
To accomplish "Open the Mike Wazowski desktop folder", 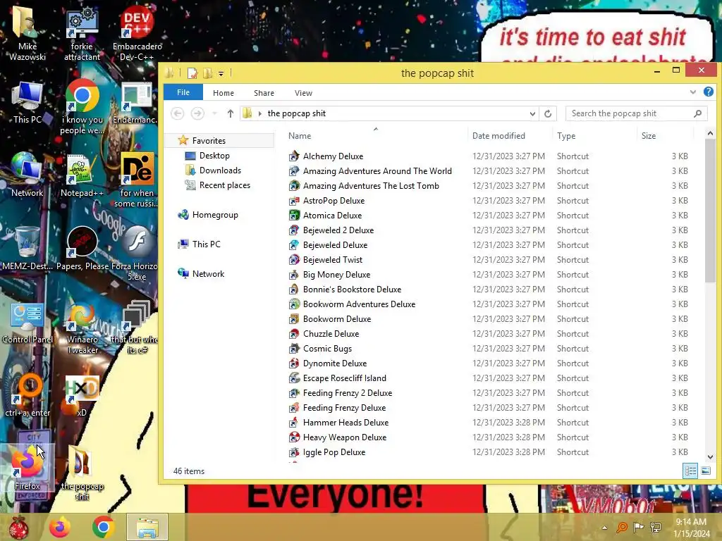I will click(27, 32).
